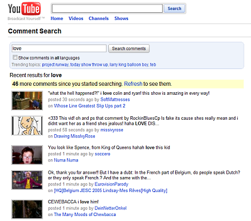Visit missivyrose user profile
This screenshot has height=221, width=251.
(x=112, y=130)
